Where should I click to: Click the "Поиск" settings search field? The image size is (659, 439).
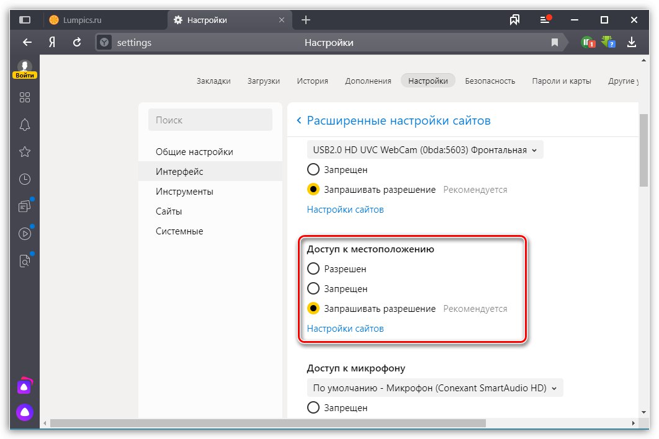(210, 120)
